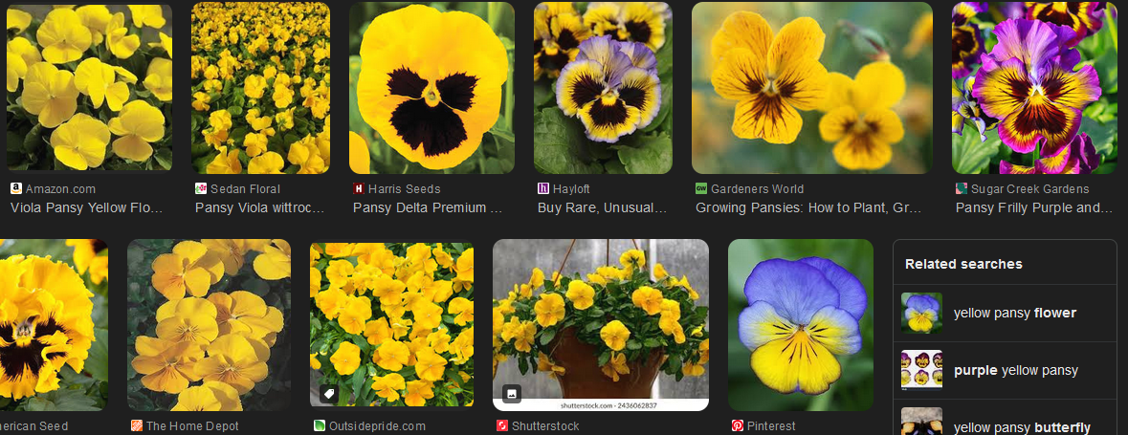The height and width of the screenshot is (435, 1128).
Task: Click the Hayloft favicon
Action: [543, 189]
